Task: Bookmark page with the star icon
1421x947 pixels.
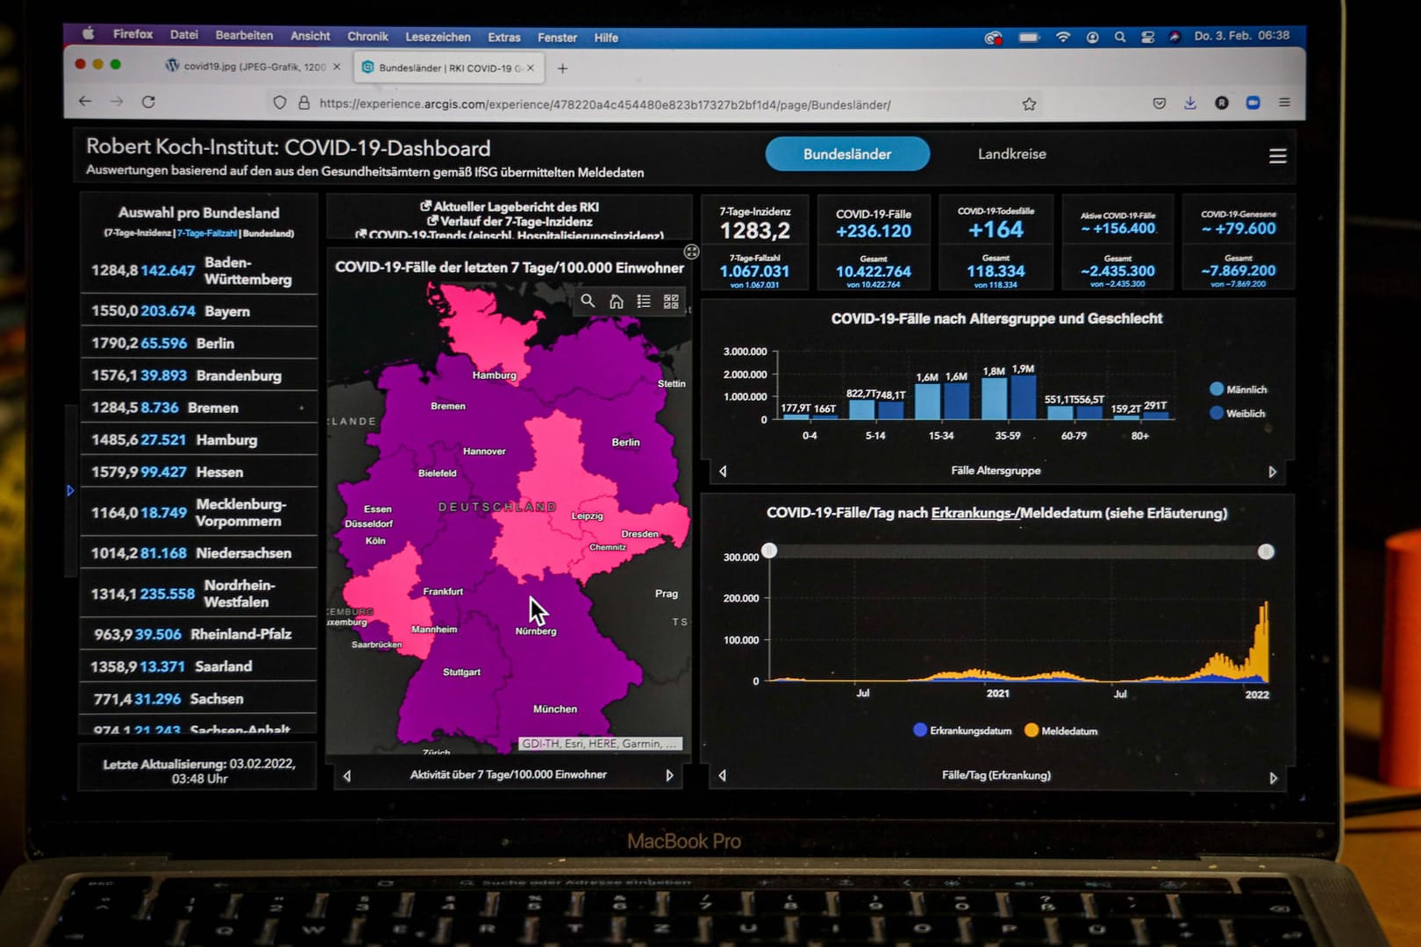Action: pos(1029,103)
